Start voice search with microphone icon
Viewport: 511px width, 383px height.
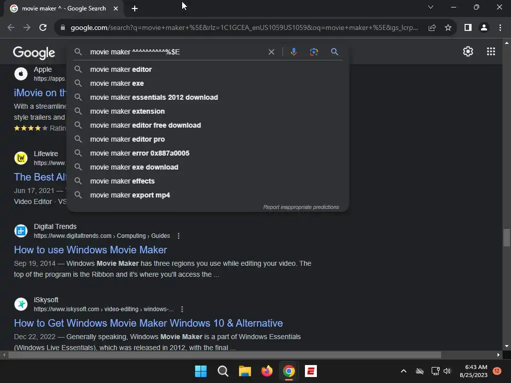[x=293, y=52]
